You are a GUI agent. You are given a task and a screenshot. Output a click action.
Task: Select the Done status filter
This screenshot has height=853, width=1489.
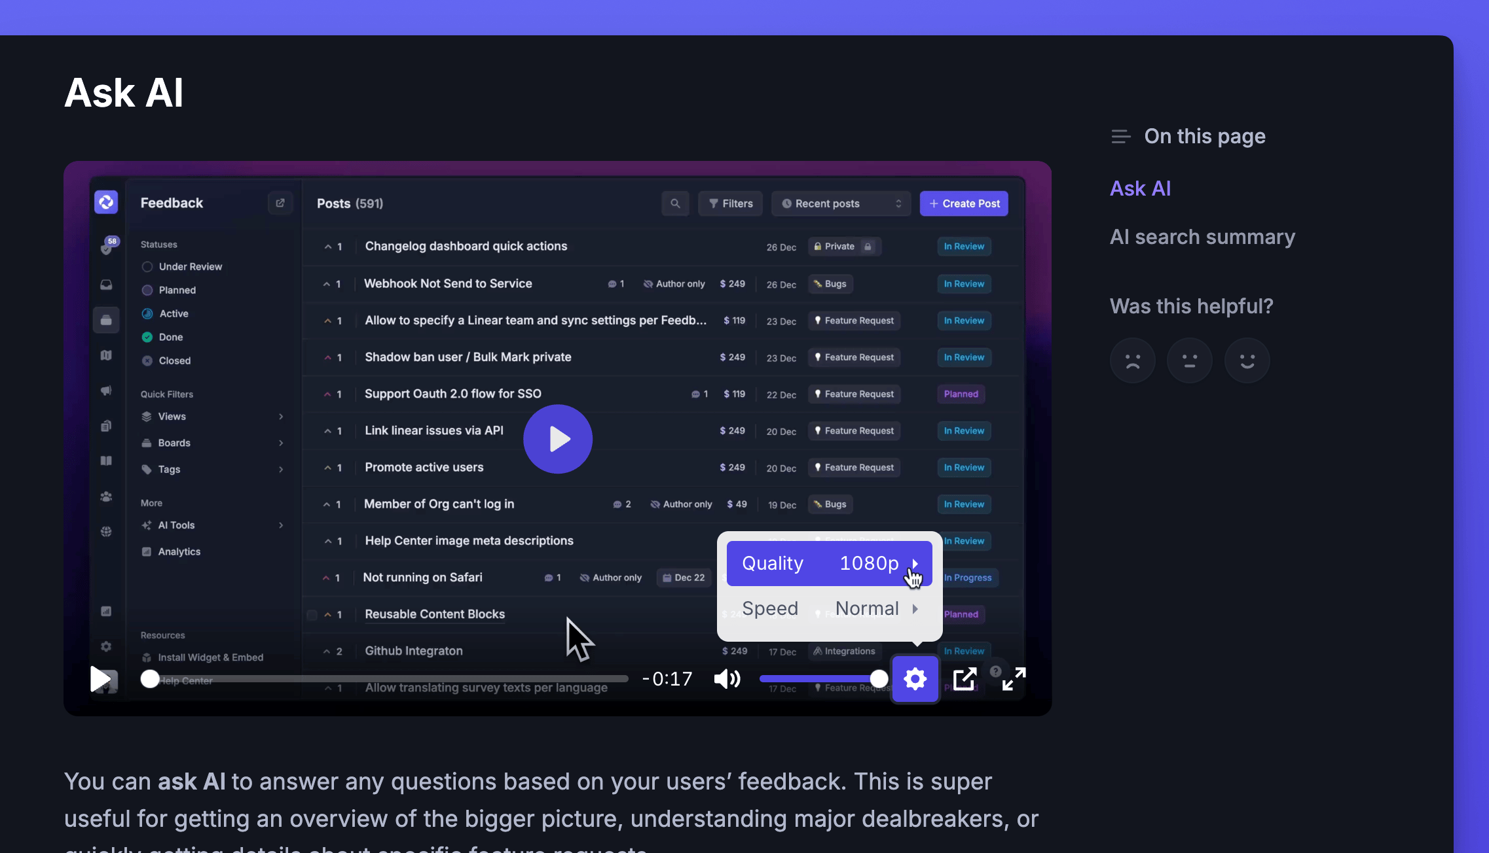pos(162,338)
